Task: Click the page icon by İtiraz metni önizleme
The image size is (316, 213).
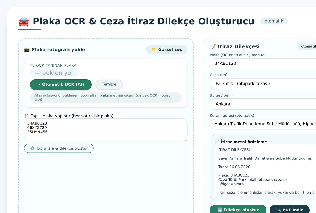Action: coord(217,142)
